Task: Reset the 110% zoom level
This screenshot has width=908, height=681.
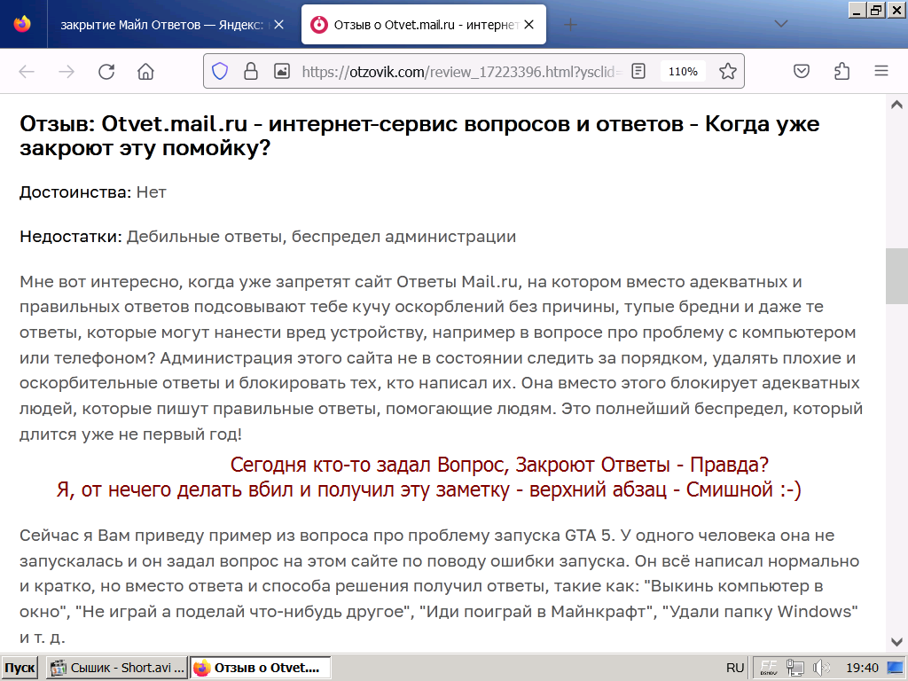Action: pos(683,71)
